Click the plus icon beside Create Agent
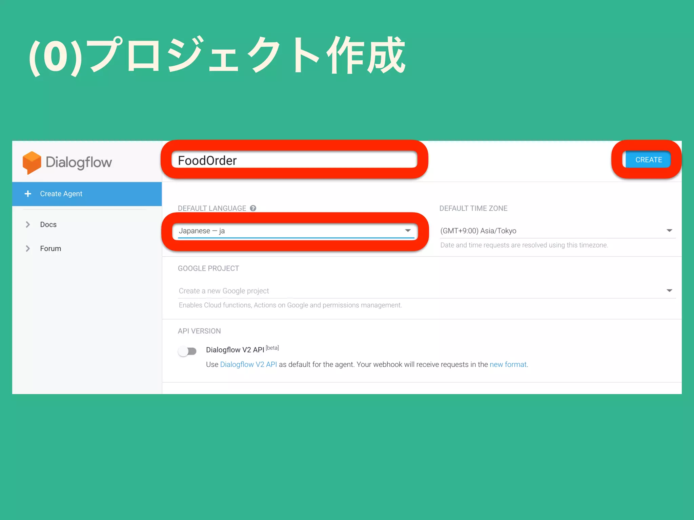 pyautogui.click(x=28, y=194)
